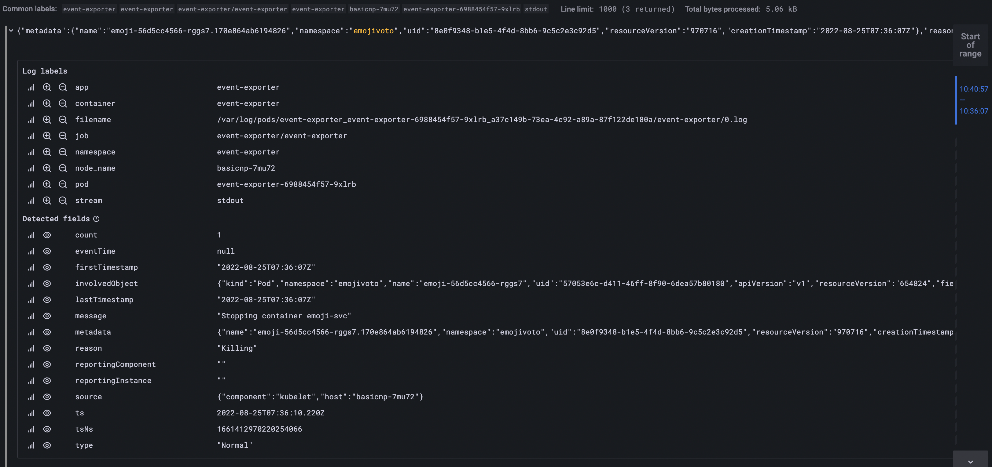Show statistics for job label
The height and width of the screenshot is (467, 992).
tap(31, 136)
